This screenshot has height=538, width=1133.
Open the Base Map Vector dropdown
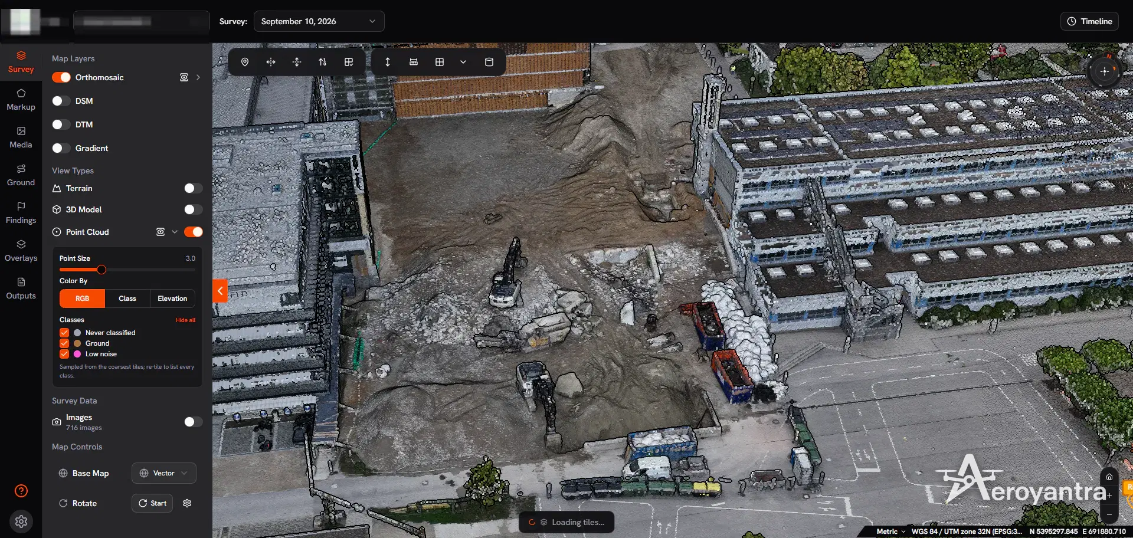click(164, 473)
